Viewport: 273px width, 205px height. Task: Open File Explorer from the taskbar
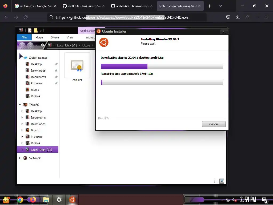(x=46, y=200)
